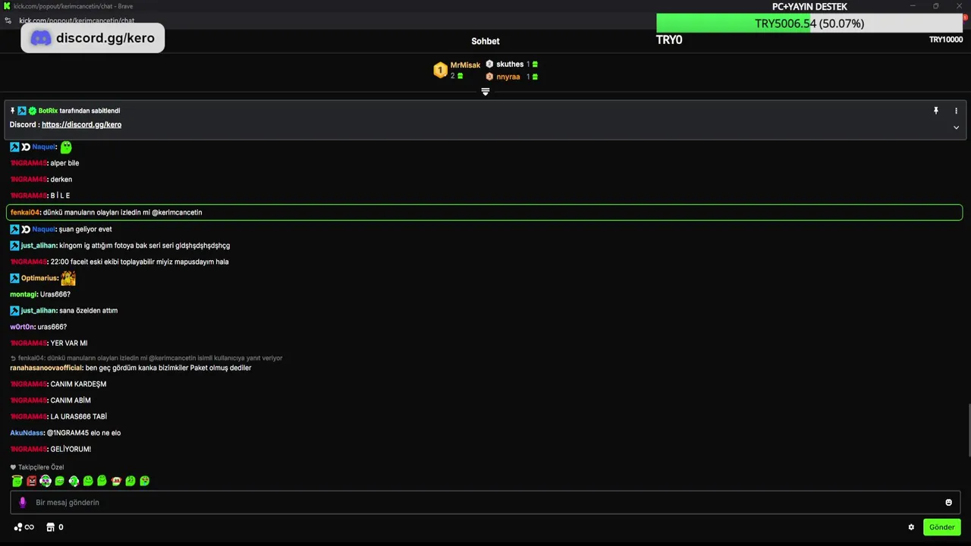Select the angry red emote
The height and width of the screenshot is (546, 971).
[x=31, y=481]
